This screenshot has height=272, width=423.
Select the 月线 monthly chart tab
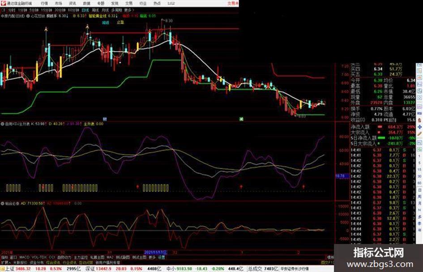coord(105,10)
